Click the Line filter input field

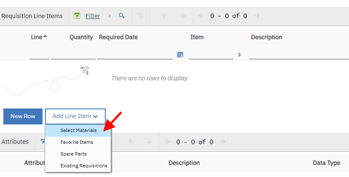[40, 55]
